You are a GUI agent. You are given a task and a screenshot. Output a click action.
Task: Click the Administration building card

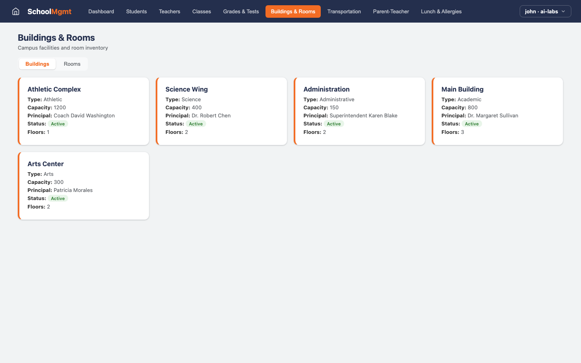359,111
